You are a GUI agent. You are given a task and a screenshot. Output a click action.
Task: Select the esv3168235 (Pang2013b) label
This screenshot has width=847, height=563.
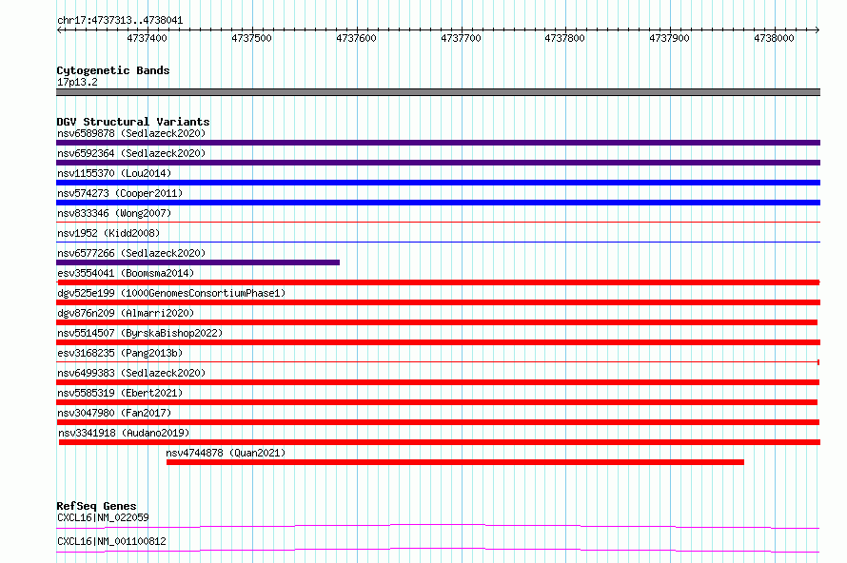[120, 353]
